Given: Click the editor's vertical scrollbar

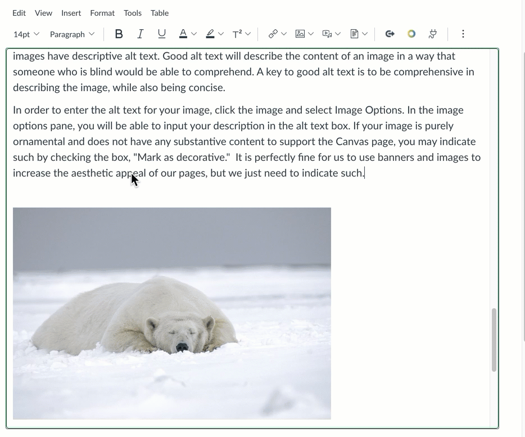Looking at the screenshot, I should point(494,337).
